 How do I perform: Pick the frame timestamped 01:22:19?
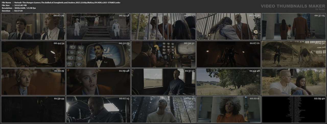pos(33,82)
